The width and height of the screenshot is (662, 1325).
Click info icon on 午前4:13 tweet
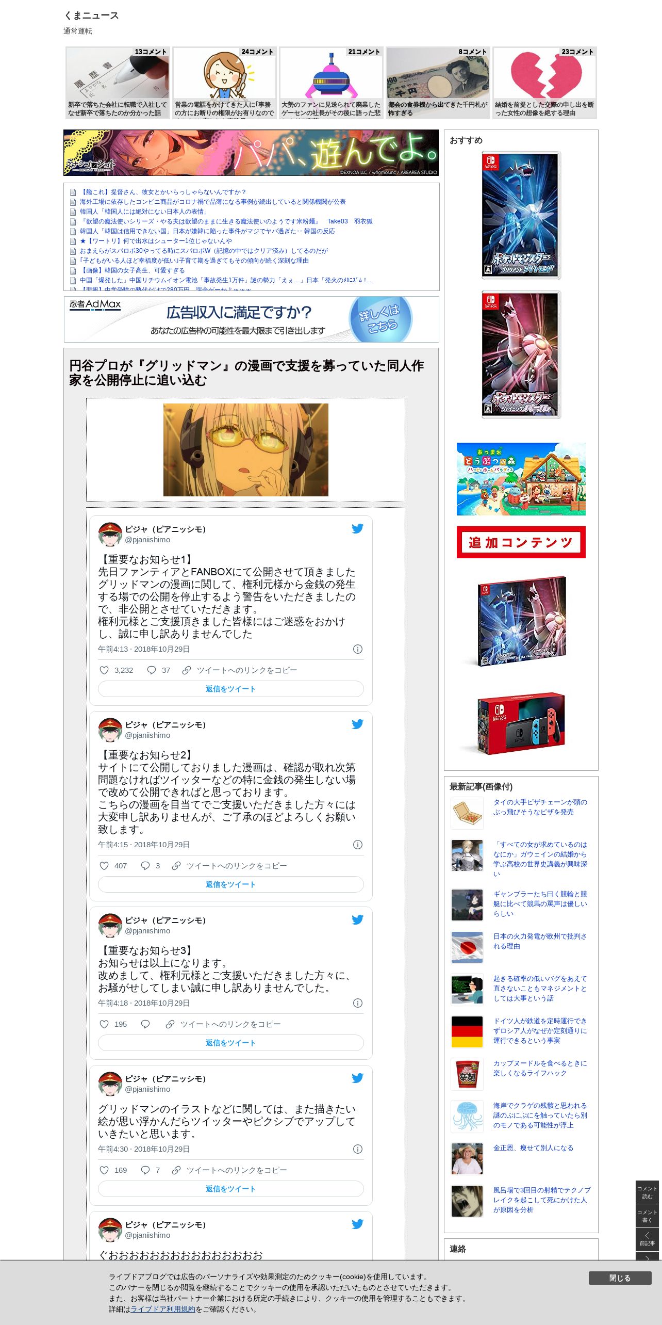(x=358, y=649)
